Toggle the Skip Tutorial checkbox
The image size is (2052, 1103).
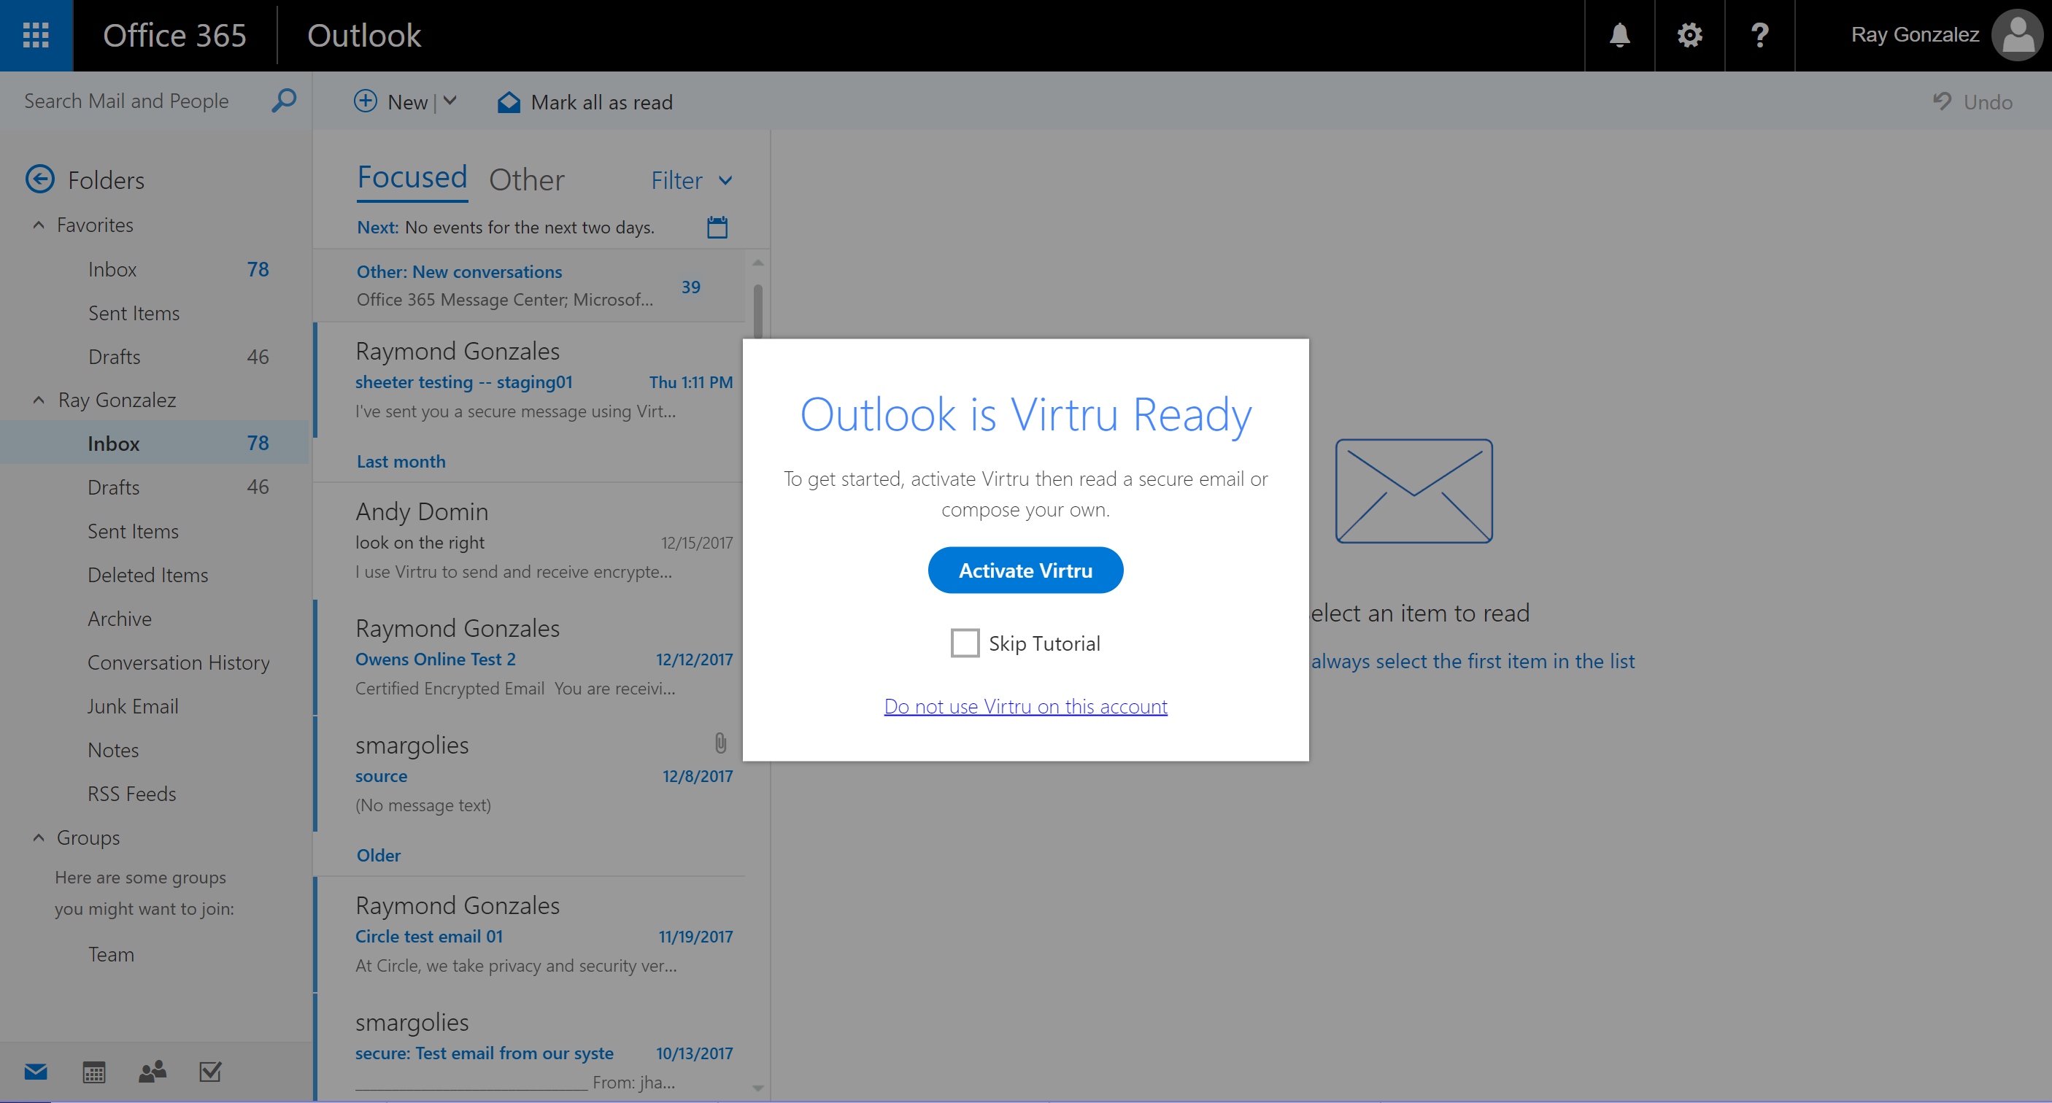click(964, 643)
